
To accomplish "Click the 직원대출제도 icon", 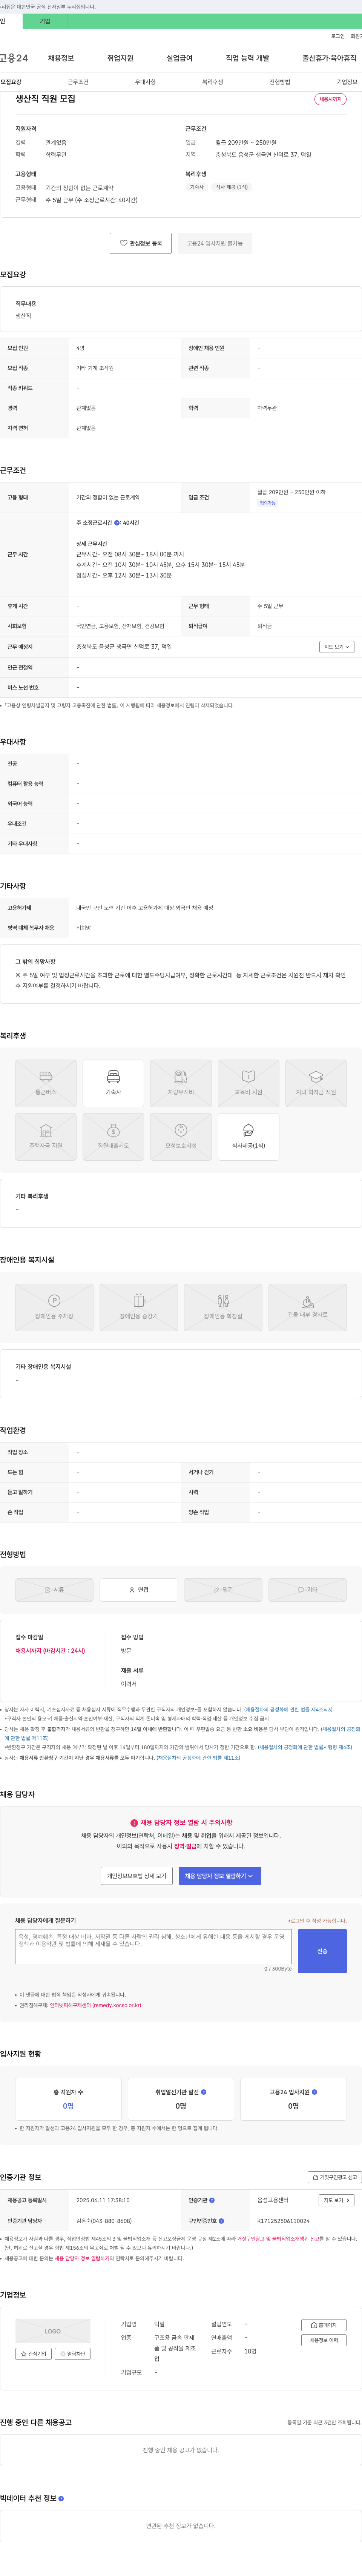I will pos(113,1130).
